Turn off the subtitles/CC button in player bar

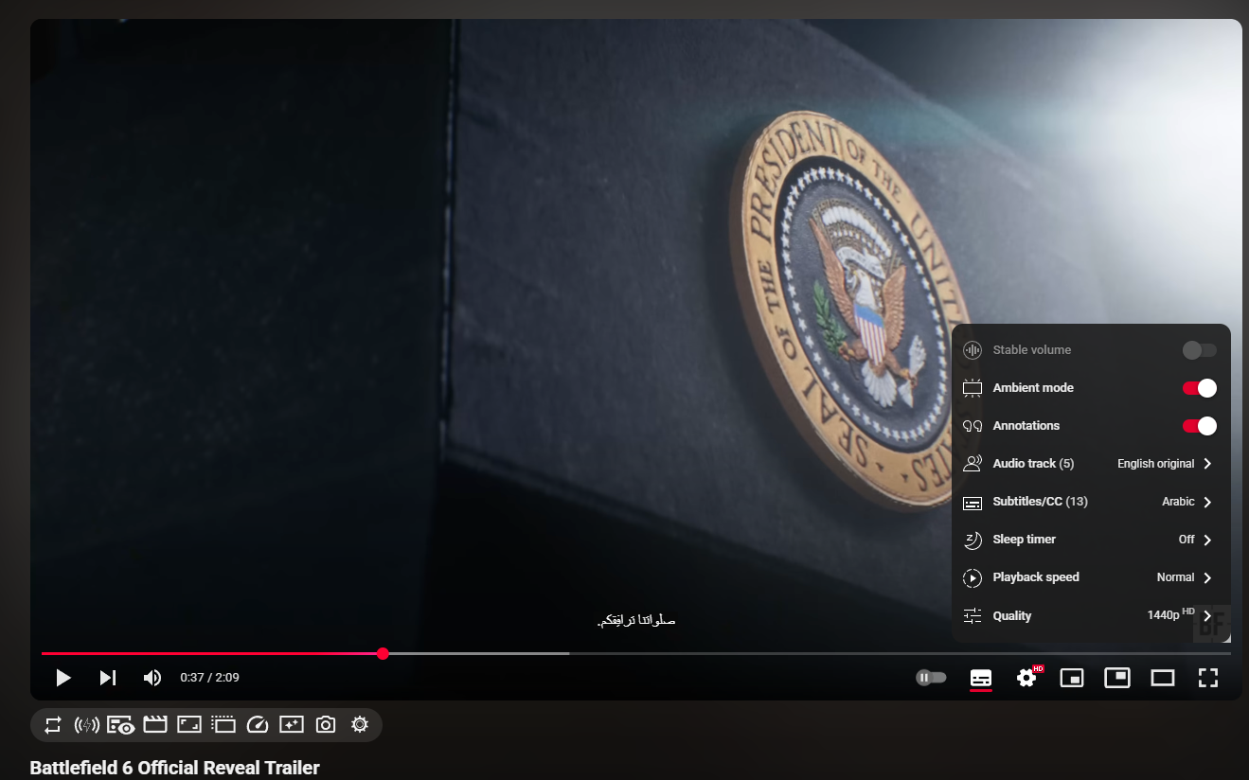[x=981, y=678]
